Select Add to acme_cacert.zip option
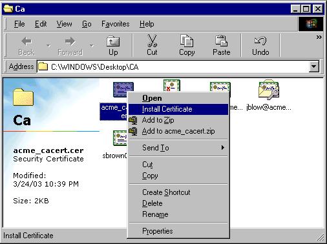 tap(178, 131)
